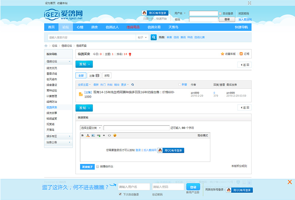Image resolution: width=295 pixels, height=200 pixels.
Task: Open the 帖子 search type dropdown
Action: pos(142,38)
